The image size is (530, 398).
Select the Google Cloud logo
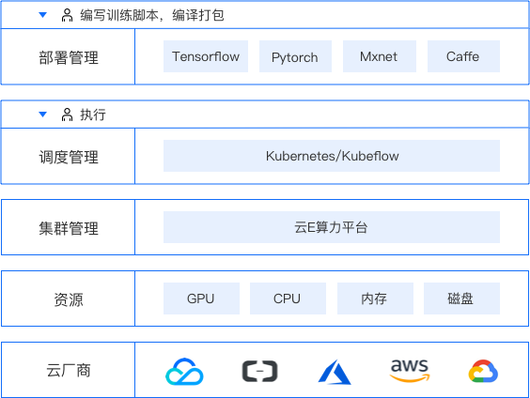point(483,371)
